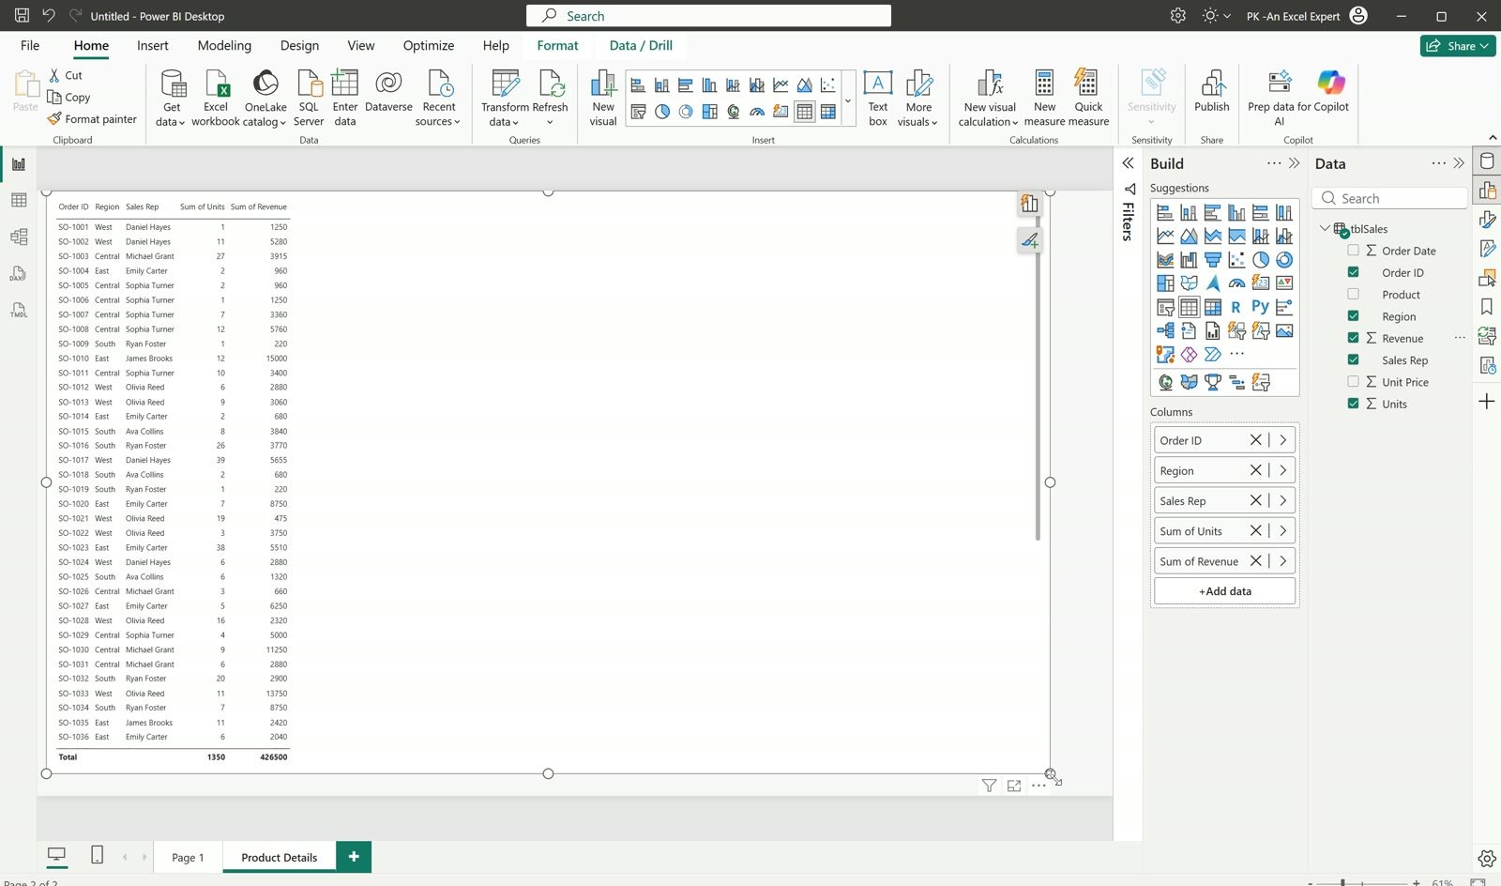Click Quick measure icon
Screen dimensions: 1501x886
pos(1088,98)
